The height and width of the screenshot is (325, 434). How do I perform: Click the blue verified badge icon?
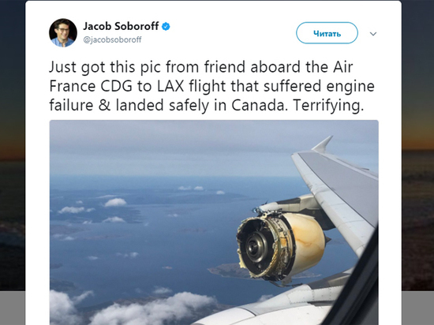tap(166, 27)
